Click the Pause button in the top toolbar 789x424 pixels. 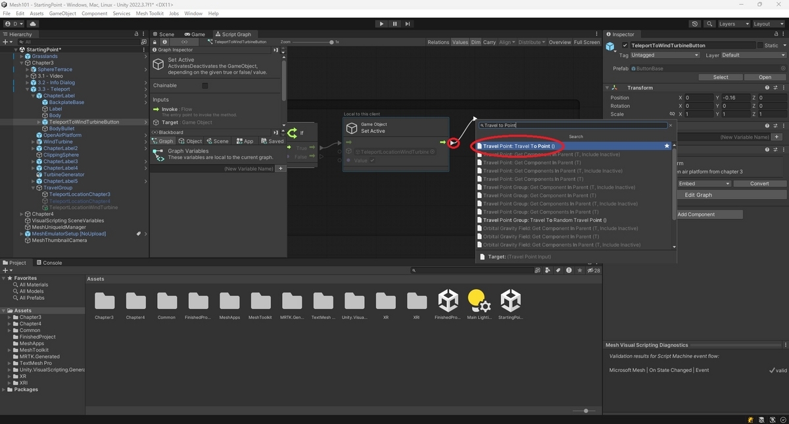tap(394, 24)
